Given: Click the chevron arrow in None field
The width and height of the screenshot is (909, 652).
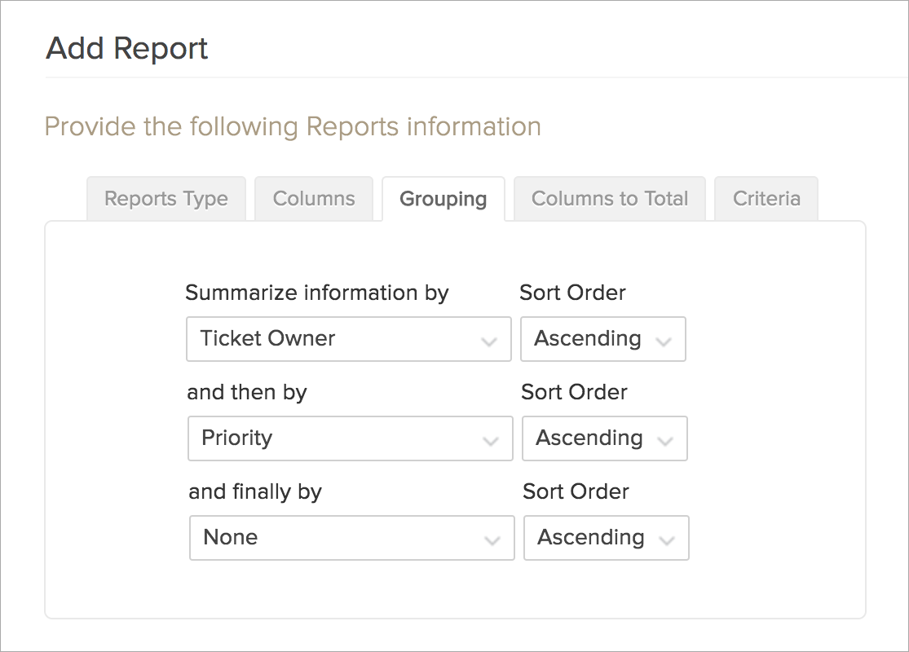Looking at the screenshot, I should 492,540.
